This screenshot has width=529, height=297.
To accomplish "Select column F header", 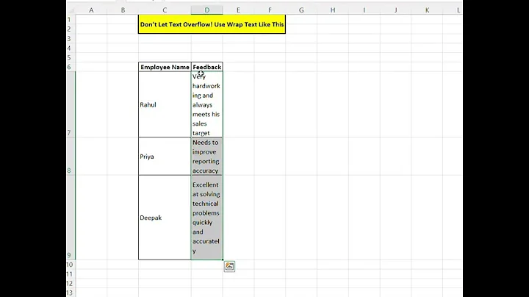I will click(270, 10).
